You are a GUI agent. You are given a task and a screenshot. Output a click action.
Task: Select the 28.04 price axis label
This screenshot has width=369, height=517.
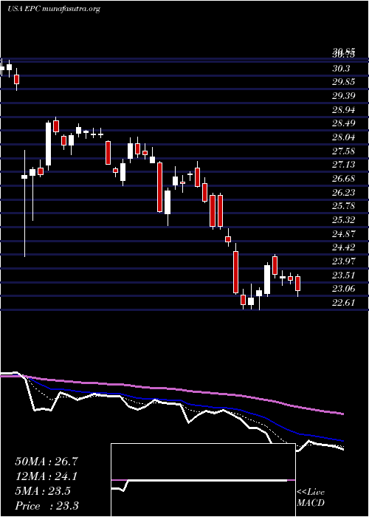tap(344, 137)
